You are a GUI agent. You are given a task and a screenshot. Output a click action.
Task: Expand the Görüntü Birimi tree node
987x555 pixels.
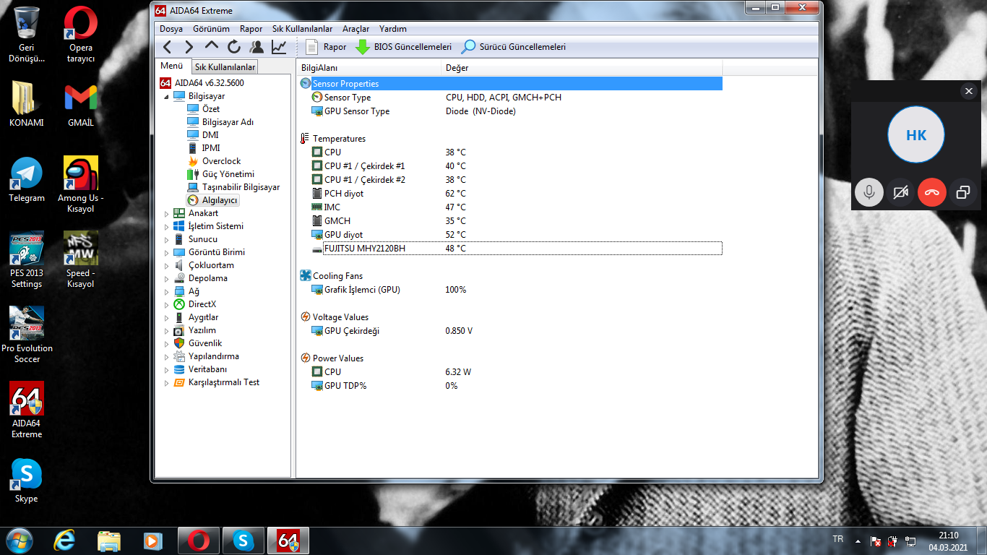click(166, 252)
